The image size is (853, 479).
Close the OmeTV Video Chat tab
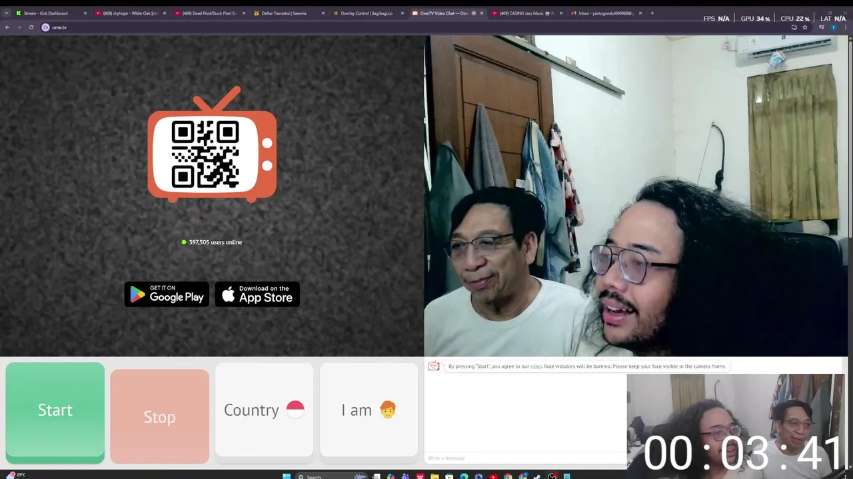[x=482, y=13]
